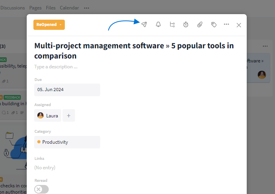Viewport: 275px width, 194px height.
Task: Toggle the Reread switch
Action: (41, 189)
